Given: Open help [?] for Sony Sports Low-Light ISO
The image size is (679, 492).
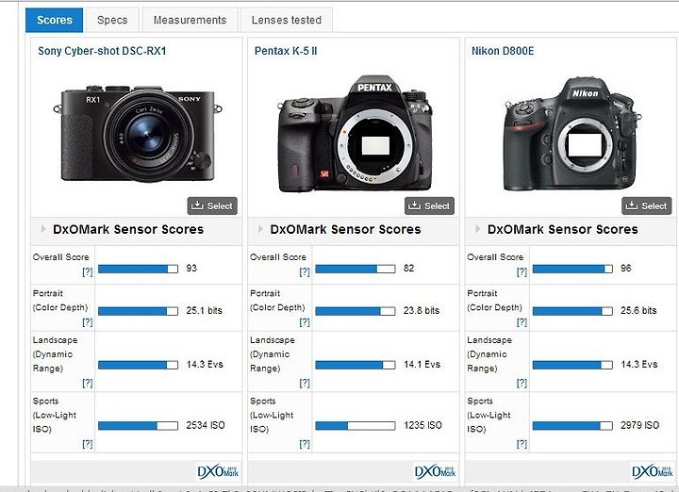Looking at the screenshot, I should [x=88, y=444].
